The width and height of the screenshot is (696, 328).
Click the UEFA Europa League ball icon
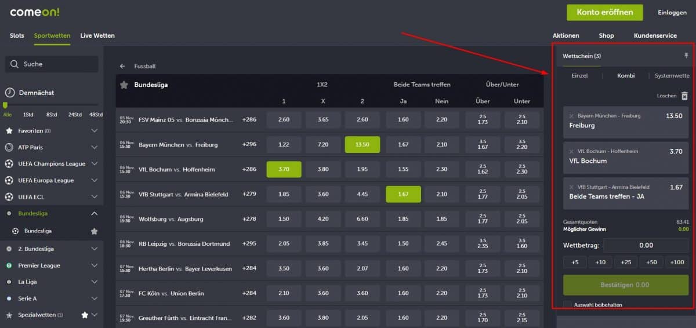click(9, 180)
